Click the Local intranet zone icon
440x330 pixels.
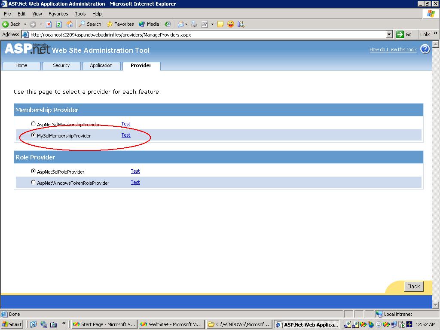click(x=379, y=314)
